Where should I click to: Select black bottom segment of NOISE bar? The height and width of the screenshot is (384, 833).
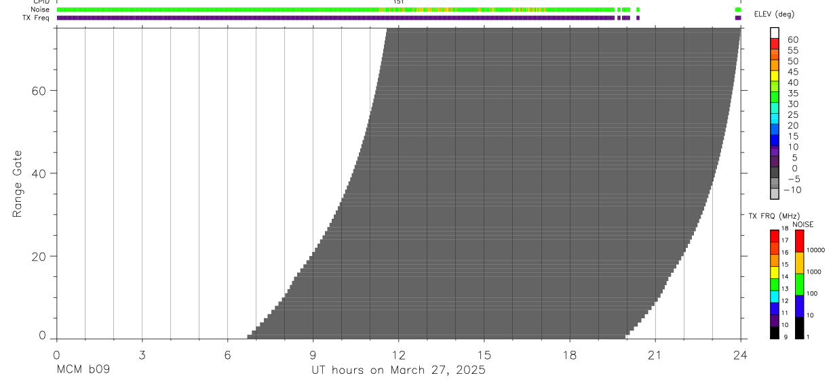pos(799,328)
